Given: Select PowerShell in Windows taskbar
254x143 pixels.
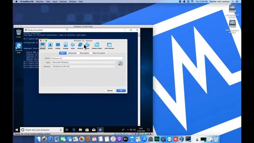Looking at the screenshot, I should [x=100, y=130].
